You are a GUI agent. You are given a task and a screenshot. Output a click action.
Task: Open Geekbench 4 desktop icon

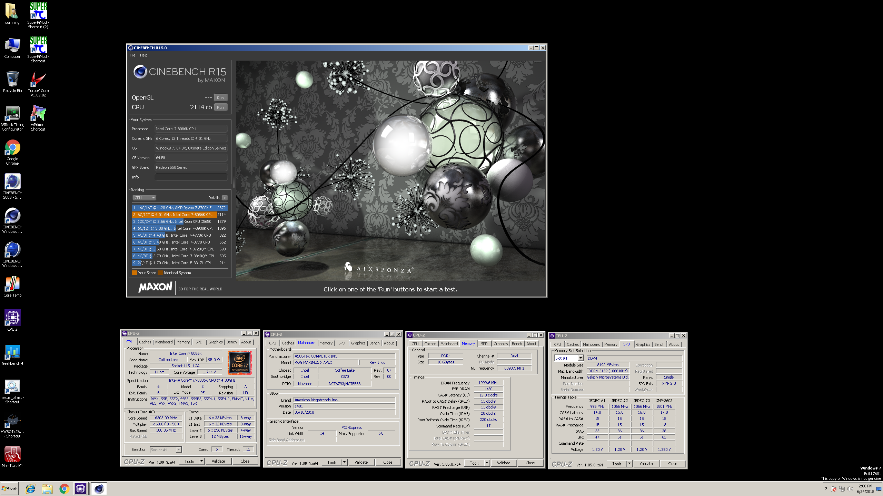click(12, 355)
